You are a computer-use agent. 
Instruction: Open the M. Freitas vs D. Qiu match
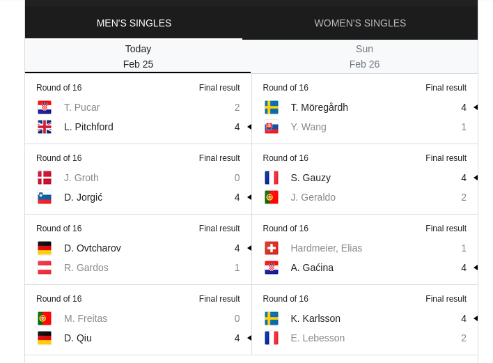pos(138,320)
